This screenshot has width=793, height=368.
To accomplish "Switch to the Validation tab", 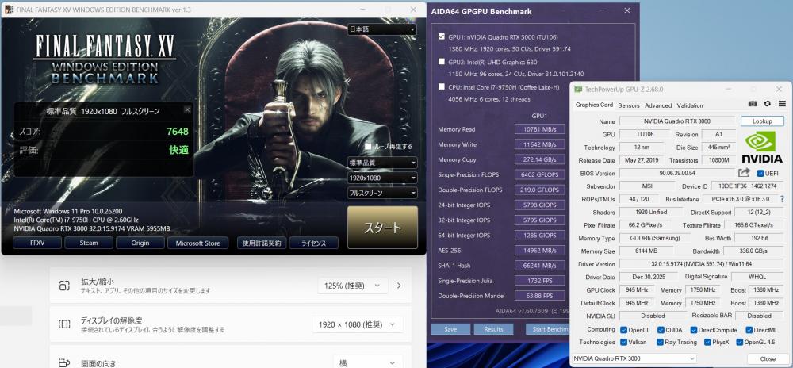I will pyautogui.click(x=690, y=105).
